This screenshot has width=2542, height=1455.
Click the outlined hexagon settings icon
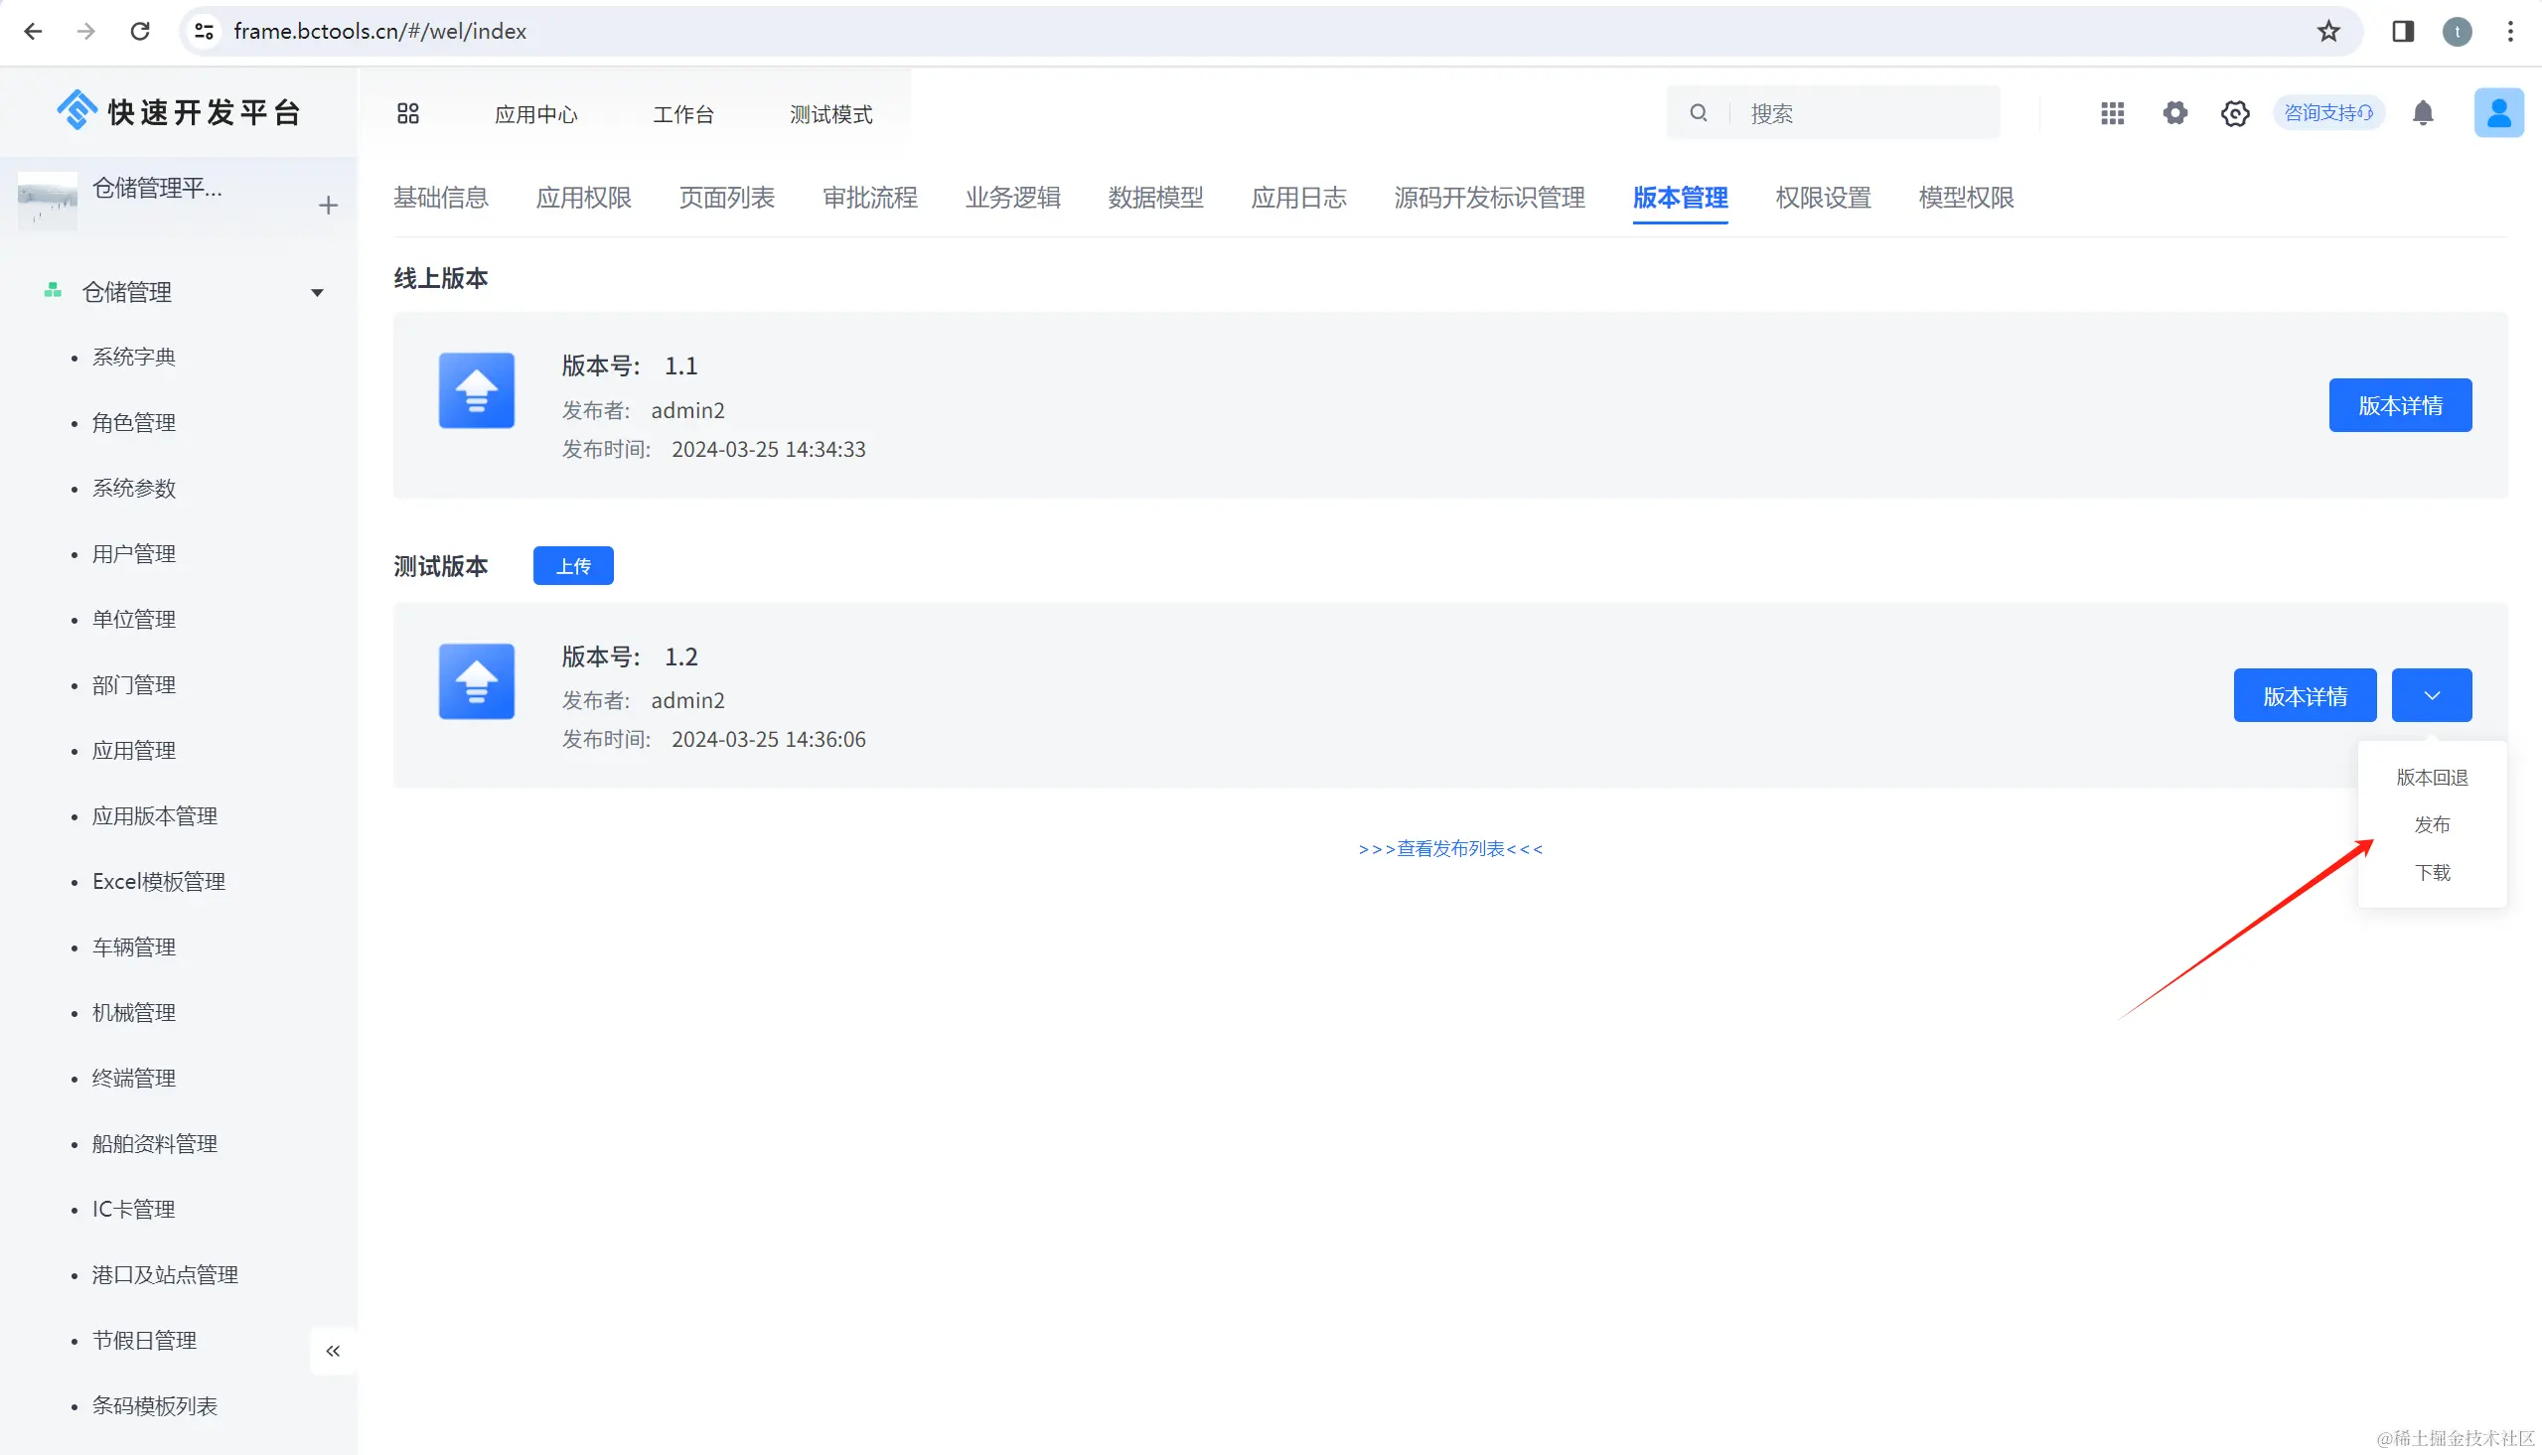(x=2235, y=113)
